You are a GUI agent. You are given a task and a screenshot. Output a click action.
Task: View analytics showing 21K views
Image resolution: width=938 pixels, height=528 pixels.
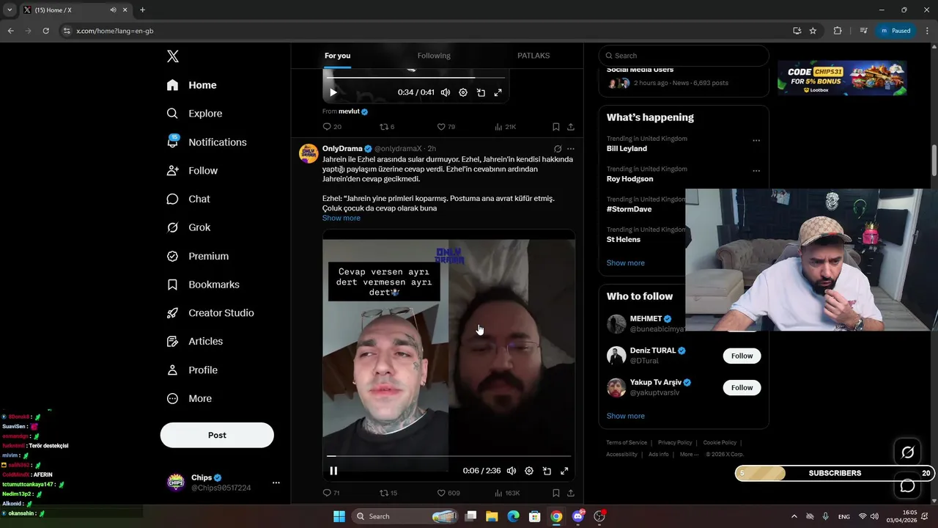pyautogui.click(x=506, y=127)
